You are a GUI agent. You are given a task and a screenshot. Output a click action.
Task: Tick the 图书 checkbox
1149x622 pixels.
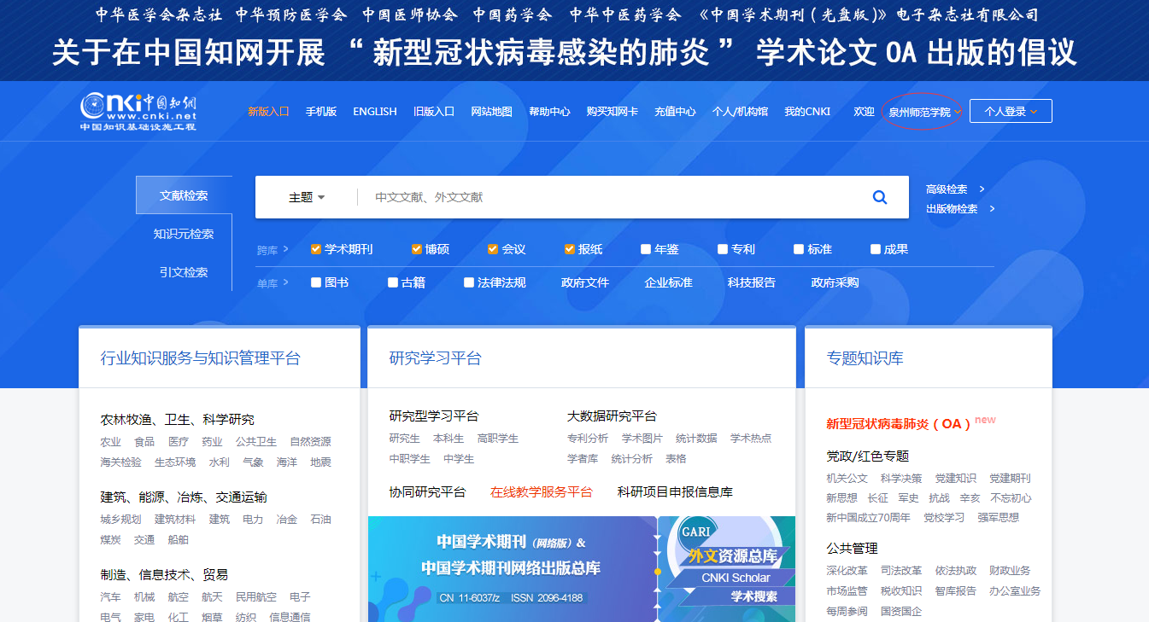316,282
